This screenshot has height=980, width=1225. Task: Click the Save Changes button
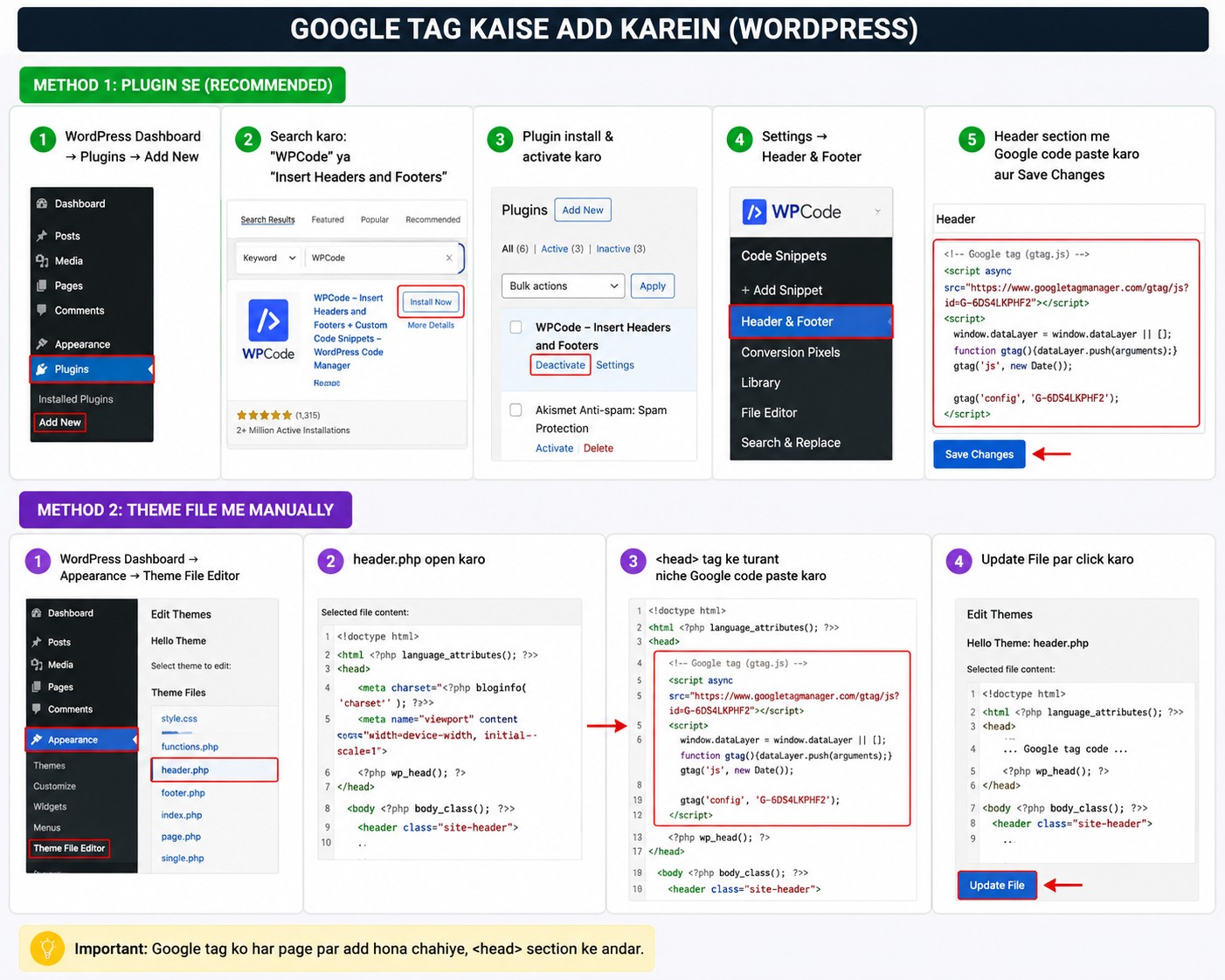click(979, 454)
